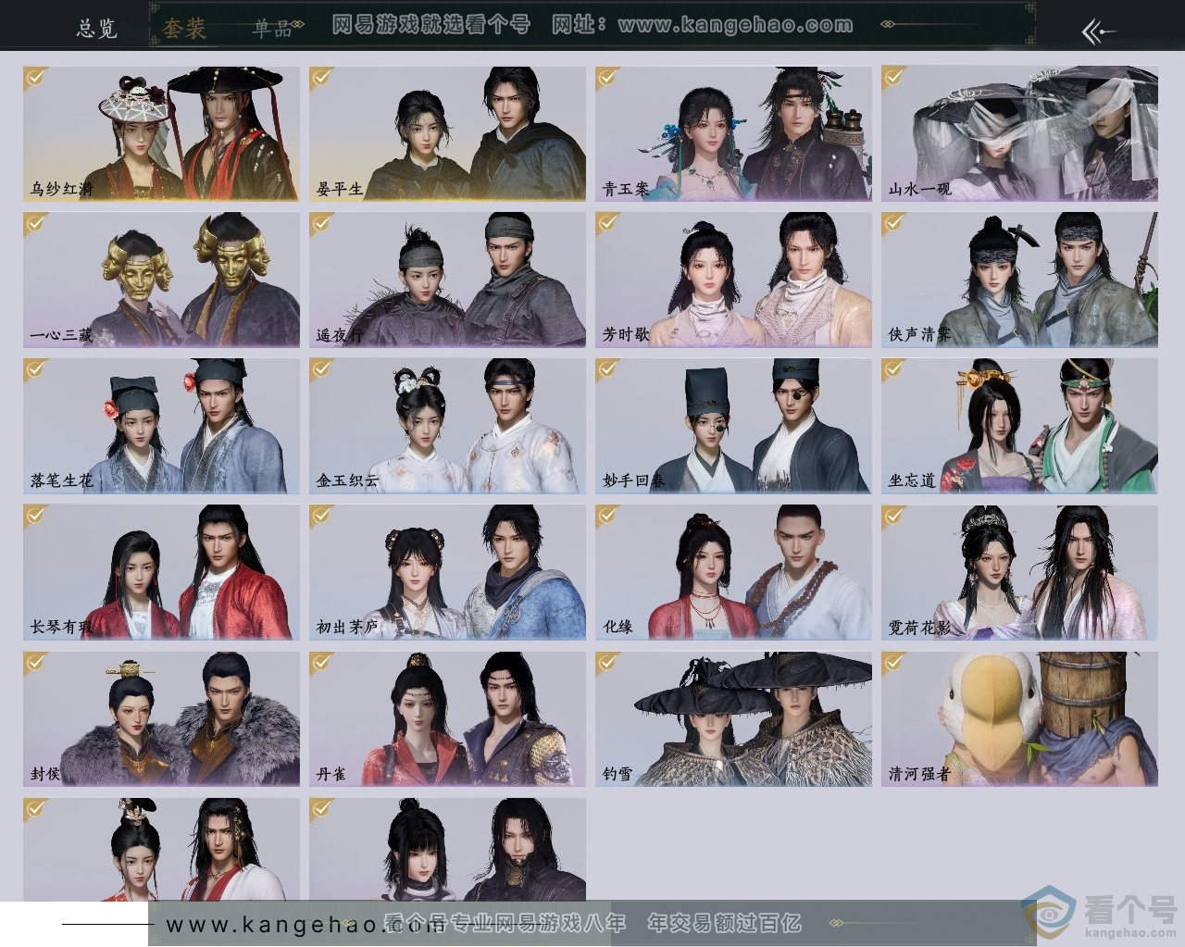Select the 妙手回春 outfit thumbnail
1185x947 pixels.
click(733, 426)
